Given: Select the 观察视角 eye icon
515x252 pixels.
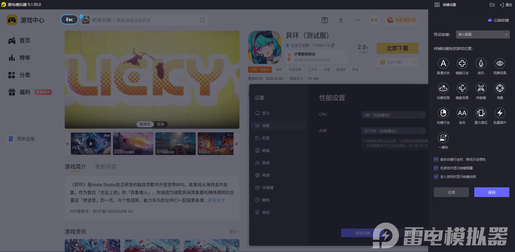Looking at the screenshot, I should tap(500, 63).
